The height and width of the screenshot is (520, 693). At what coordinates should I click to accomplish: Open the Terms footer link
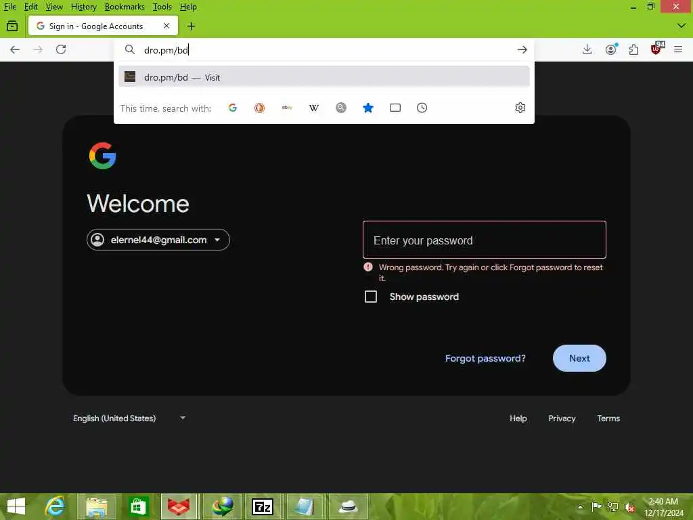pos(608,418)
